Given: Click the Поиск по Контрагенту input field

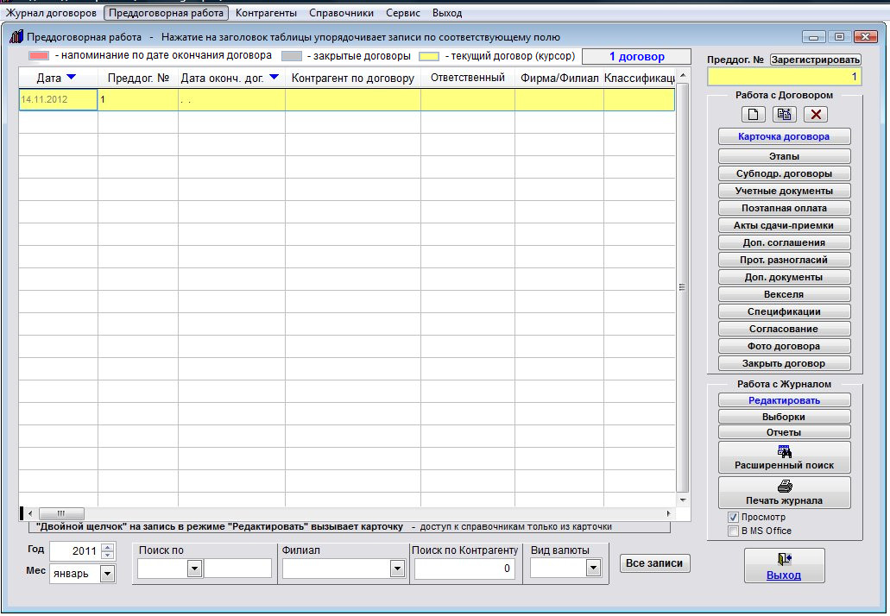Looking at the screenshot, I should [x=464, y=569].
